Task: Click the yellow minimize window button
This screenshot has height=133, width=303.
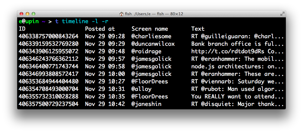Action: coord(27,14)
